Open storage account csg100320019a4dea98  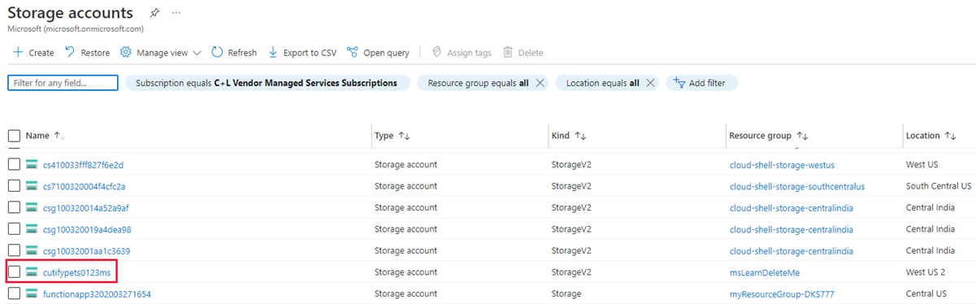(x=87, y=229)
